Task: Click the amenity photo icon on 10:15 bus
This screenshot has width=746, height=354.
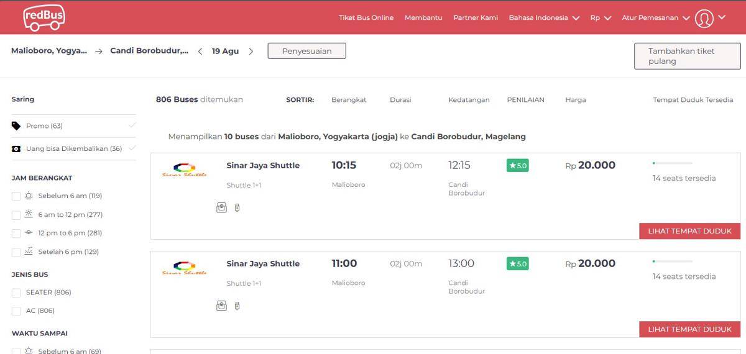Action: (x=221, y=207)
